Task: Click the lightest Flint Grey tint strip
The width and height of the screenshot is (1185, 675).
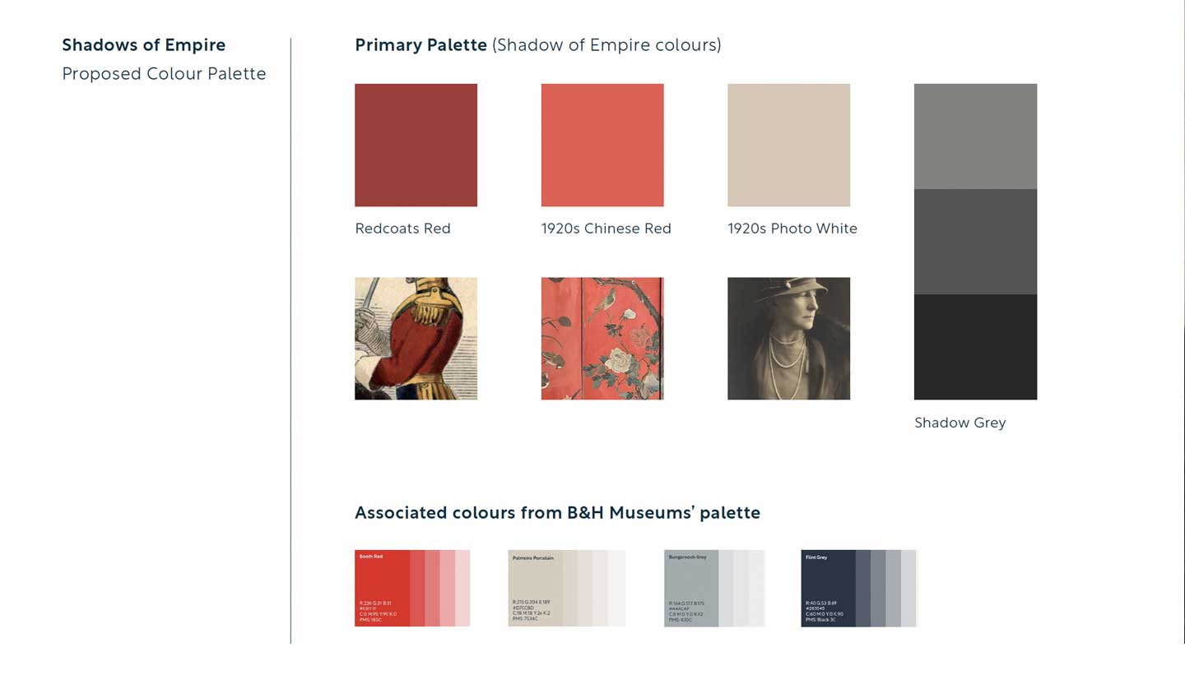Action: click(x=908, y=588)
